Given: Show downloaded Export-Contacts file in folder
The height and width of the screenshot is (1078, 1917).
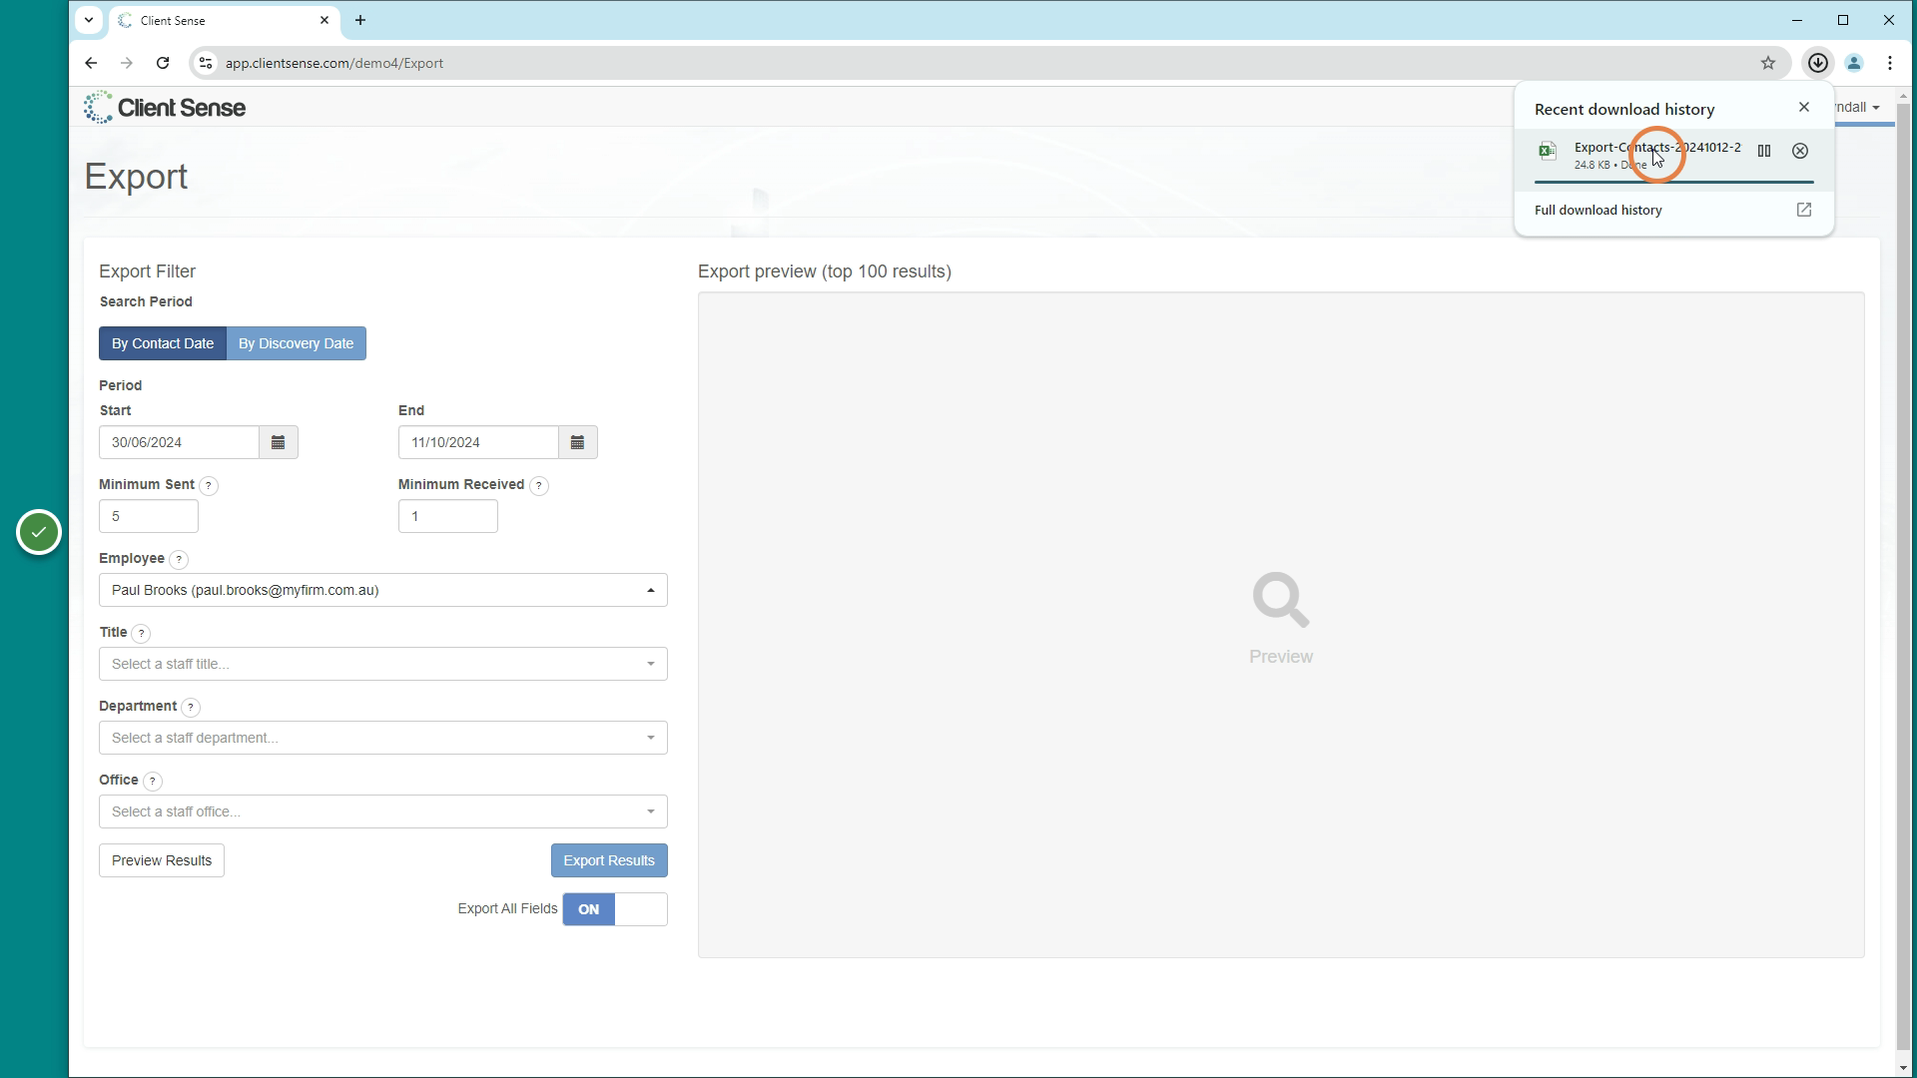Looking at the screenshot, I should (1764, 151).
